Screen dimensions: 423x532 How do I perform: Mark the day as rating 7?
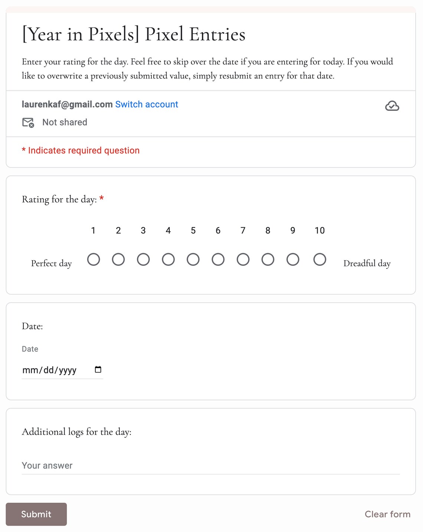(243, 260)
